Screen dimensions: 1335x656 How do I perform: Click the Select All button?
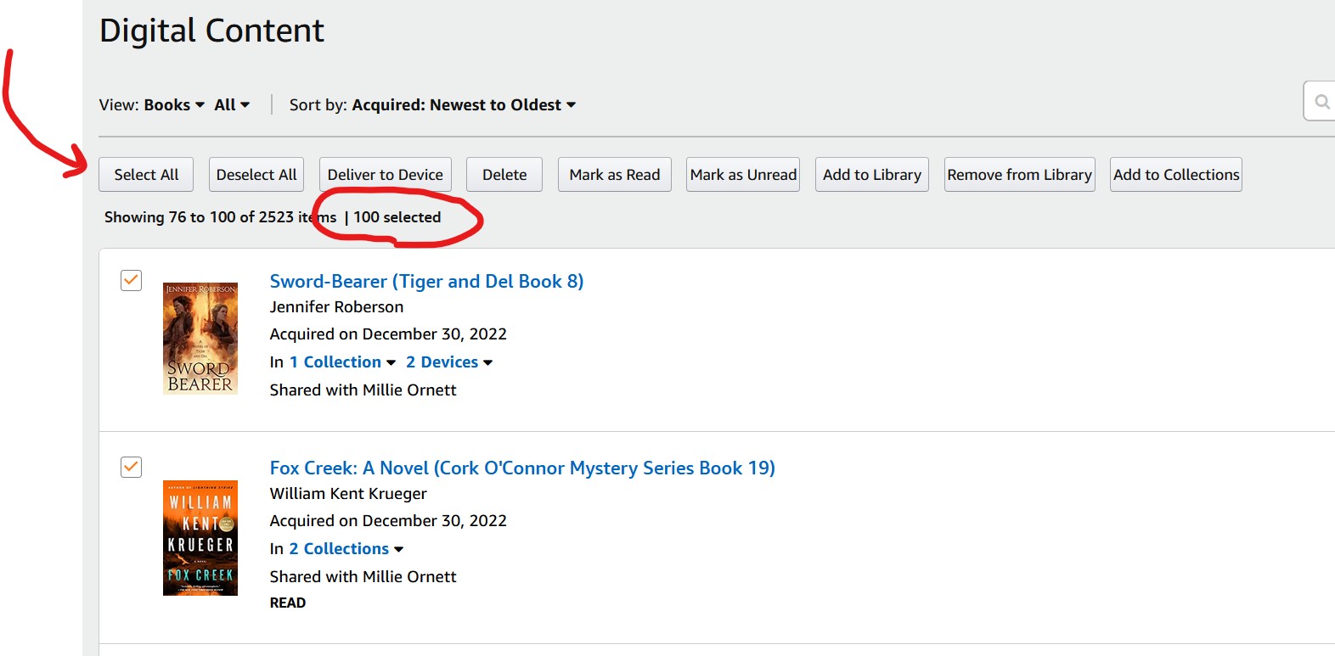[x=146, y=174]
